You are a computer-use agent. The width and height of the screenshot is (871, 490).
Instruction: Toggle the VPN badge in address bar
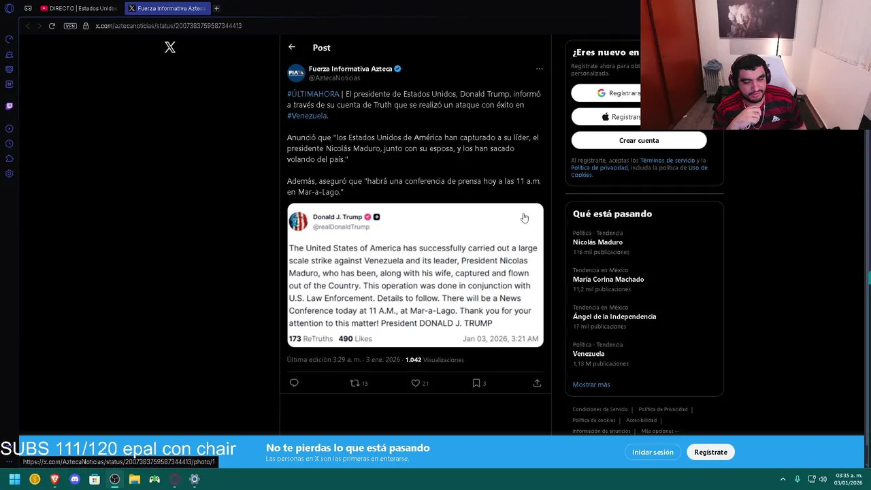[70, 26]
